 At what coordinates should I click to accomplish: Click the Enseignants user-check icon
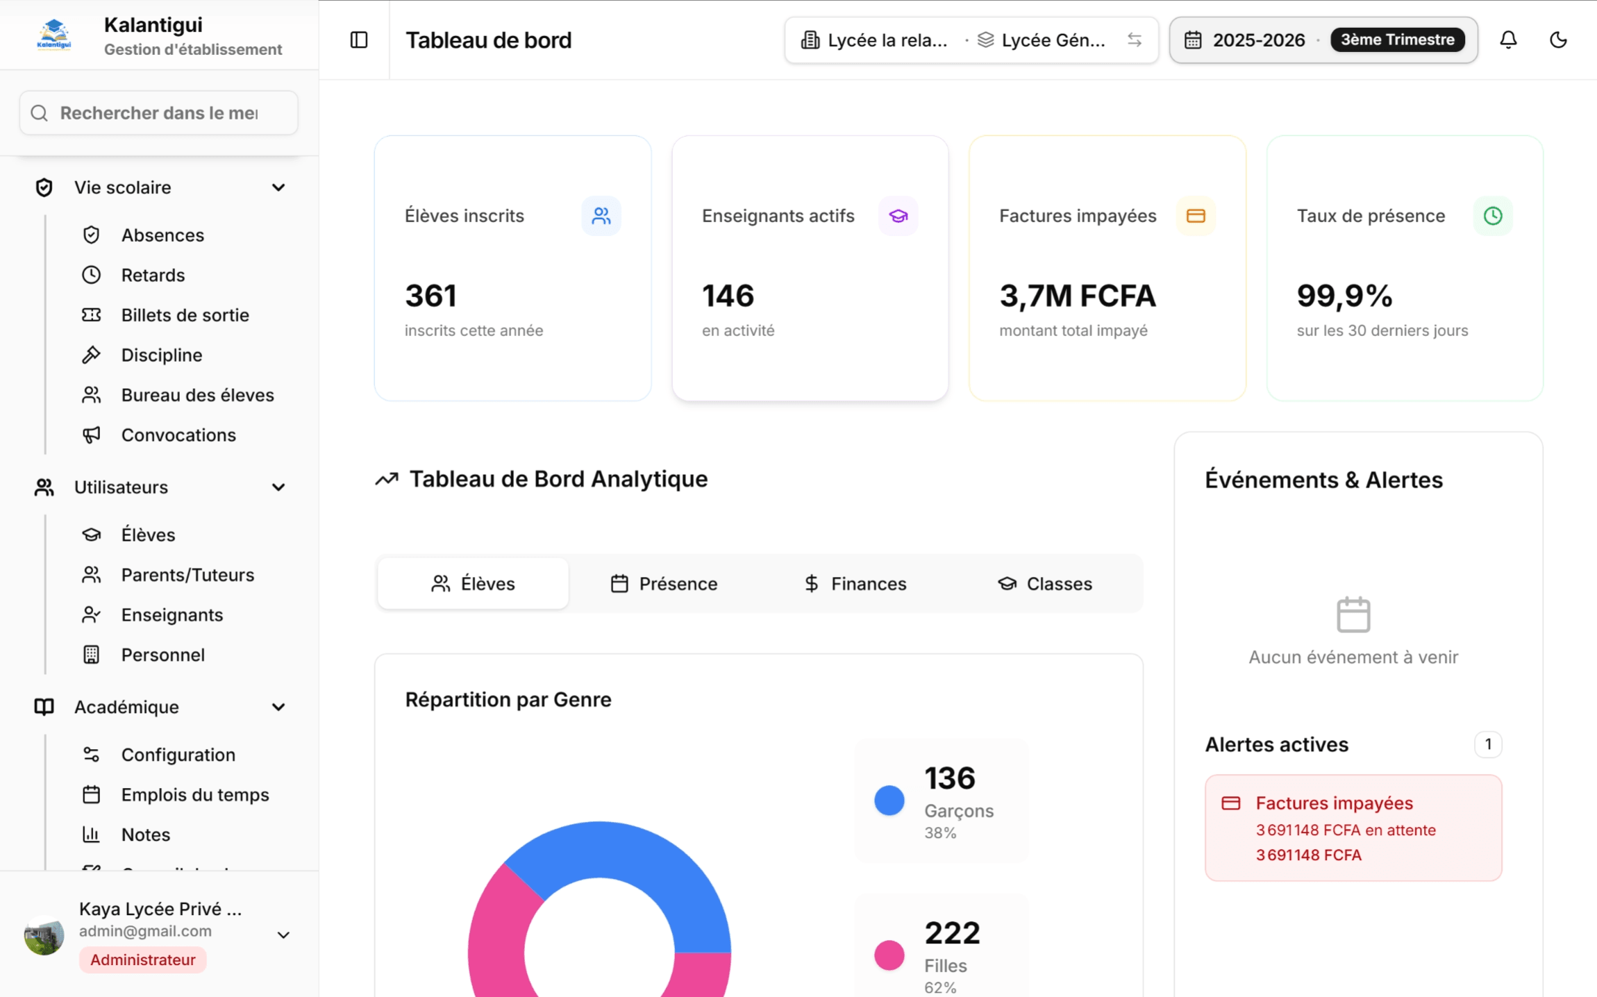(x=91, y=614)
